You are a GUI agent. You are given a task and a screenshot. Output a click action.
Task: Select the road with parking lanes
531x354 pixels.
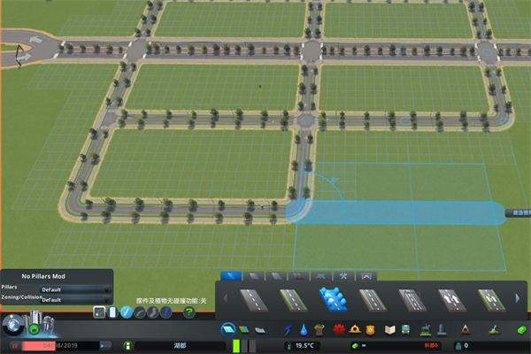pos(412,300)
